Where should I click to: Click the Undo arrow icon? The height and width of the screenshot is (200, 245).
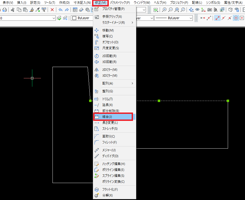(x=61, y=10)
